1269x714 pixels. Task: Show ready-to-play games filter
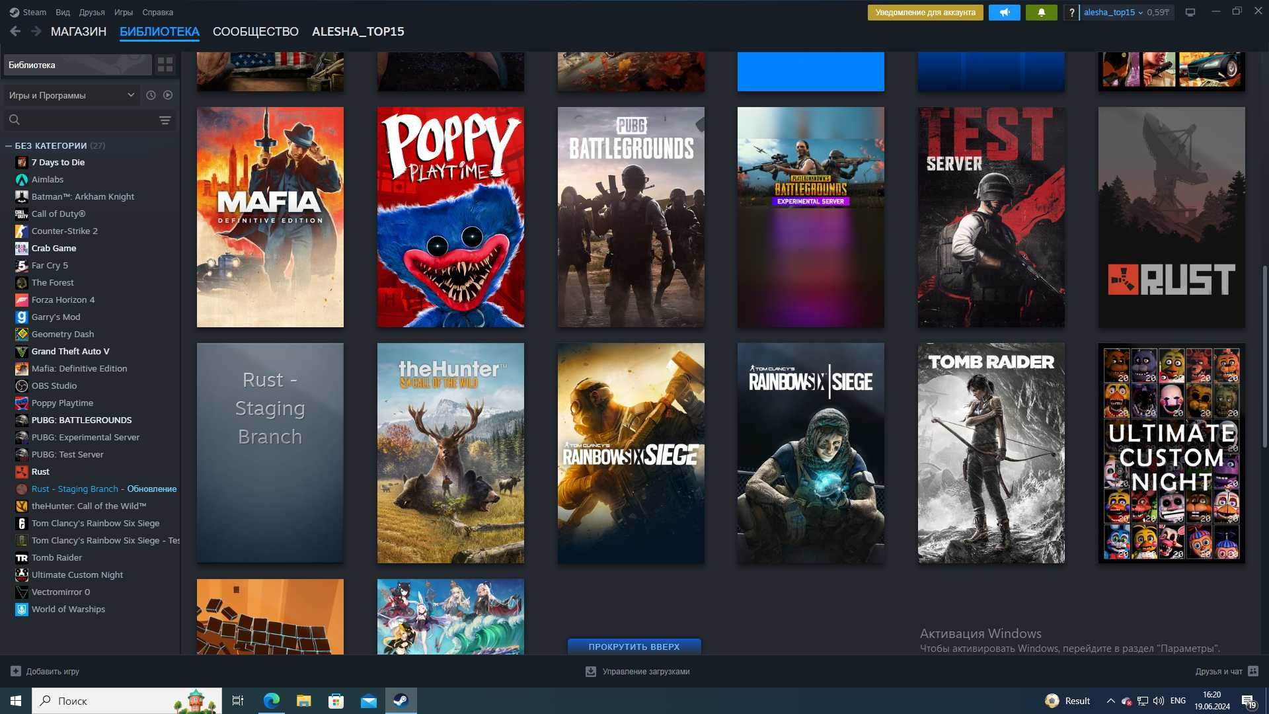click(168, 95)
